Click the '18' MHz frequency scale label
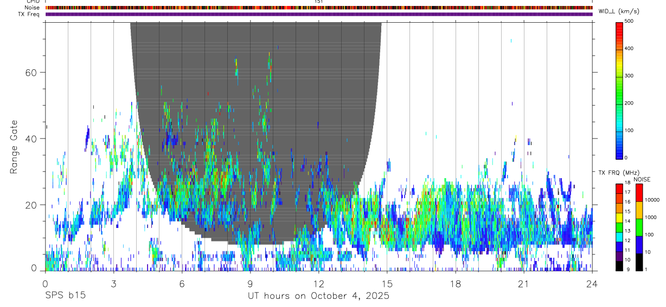Viewport: 666px width, 307px height. click(627, 183)
